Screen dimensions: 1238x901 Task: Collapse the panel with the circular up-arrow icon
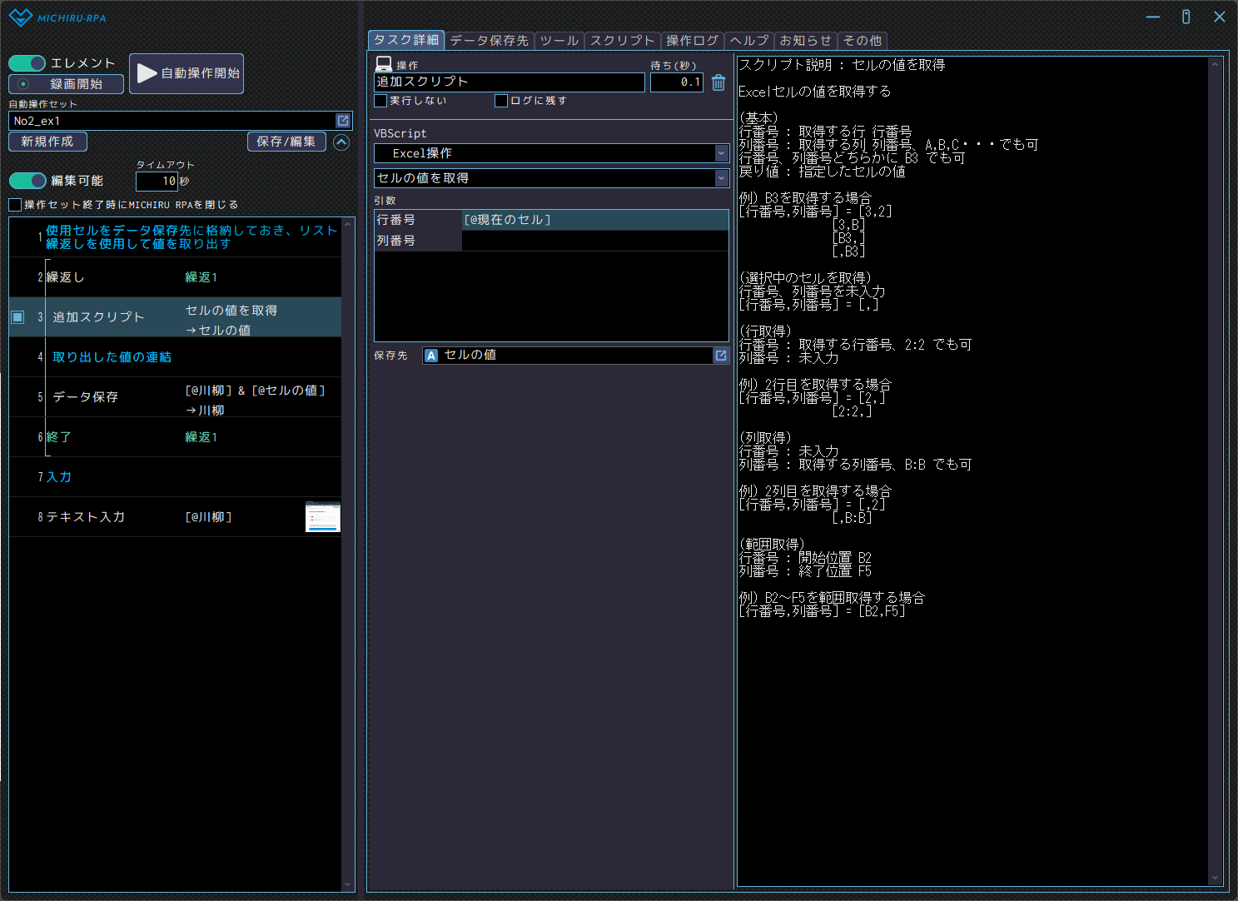pyautogui.click(x=341, y=142)
